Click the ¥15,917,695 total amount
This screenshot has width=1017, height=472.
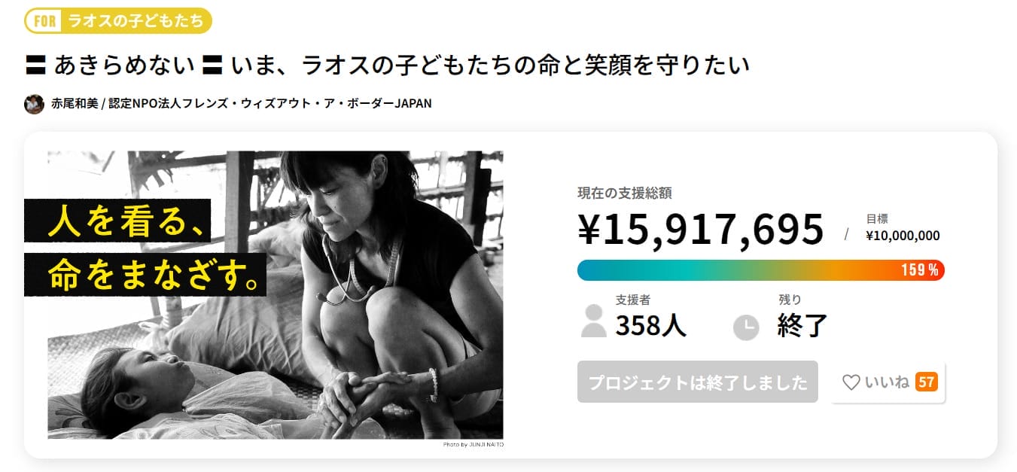pyautogui.click(x=701, y=230)
